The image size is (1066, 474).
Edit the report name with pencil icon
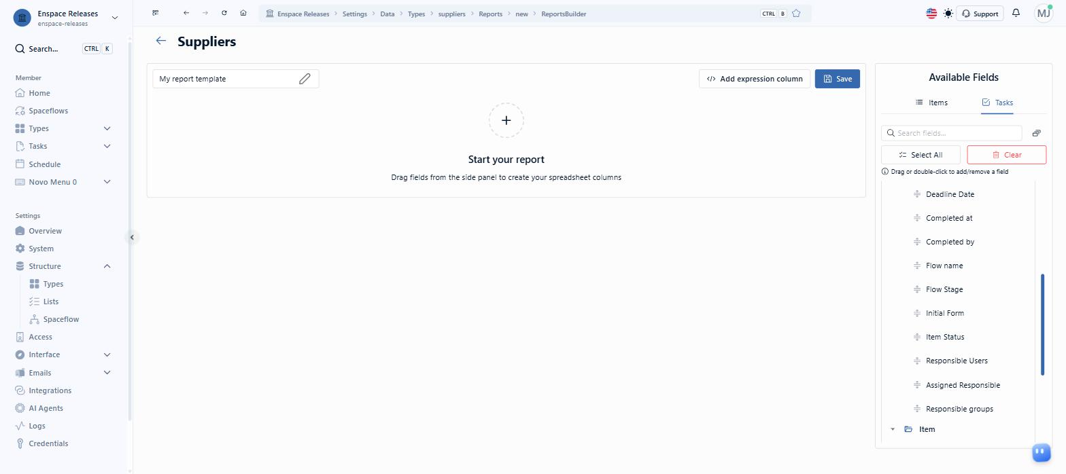pos(305,79)
